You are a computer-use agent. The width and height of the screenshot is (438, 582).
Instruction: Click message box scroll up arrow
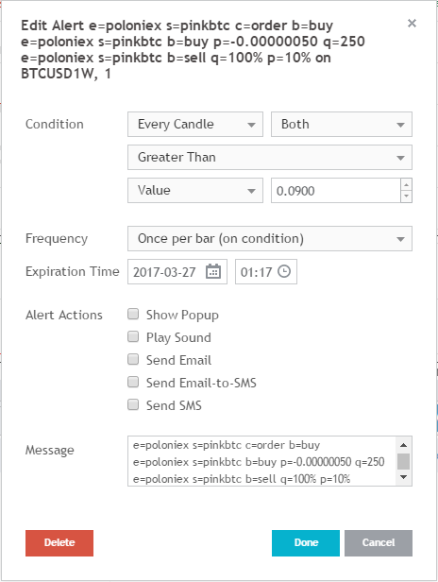point(404,445)
